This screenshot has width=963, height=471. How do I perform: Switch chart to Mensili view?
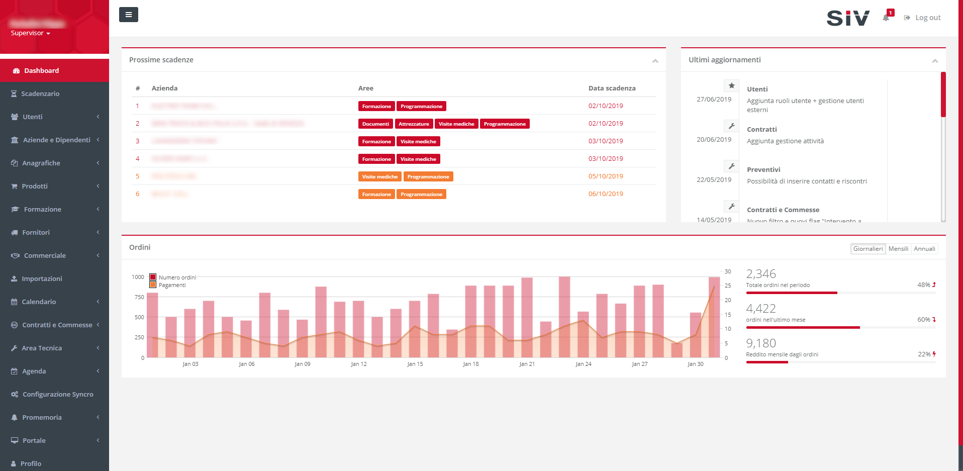click(x=898, y=249)
